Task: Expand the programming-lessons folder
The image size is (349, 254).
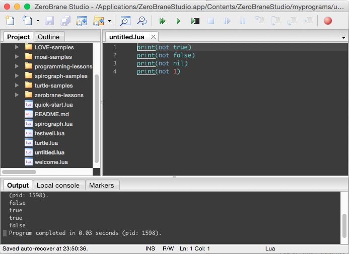Action: [17, 66]
